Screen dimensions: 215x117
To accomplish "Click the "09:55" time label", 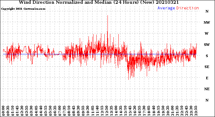I will [x=84, y=111].
